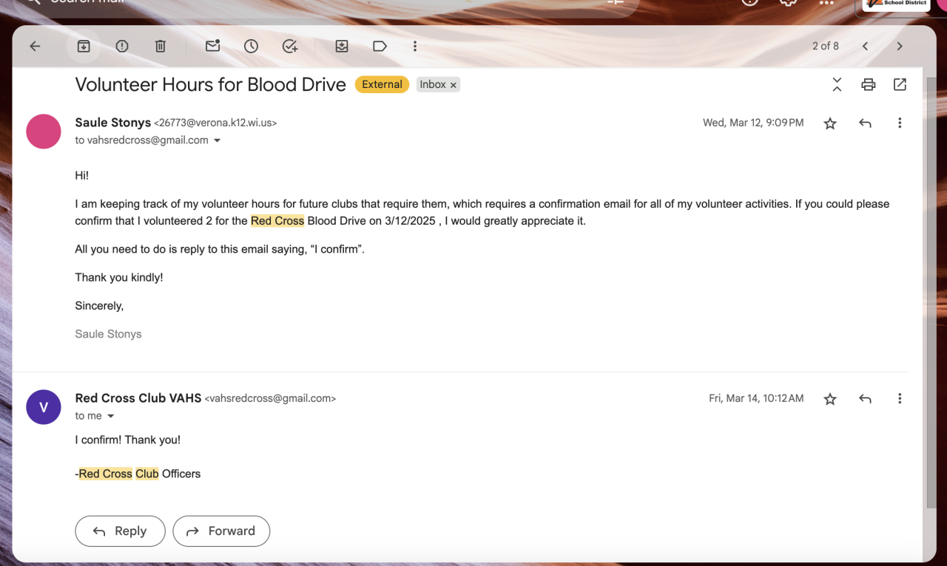This screenshot has width=947, height=566.
Task: Star the Red Cross Club VAHS message
Action: coord(830,399)
